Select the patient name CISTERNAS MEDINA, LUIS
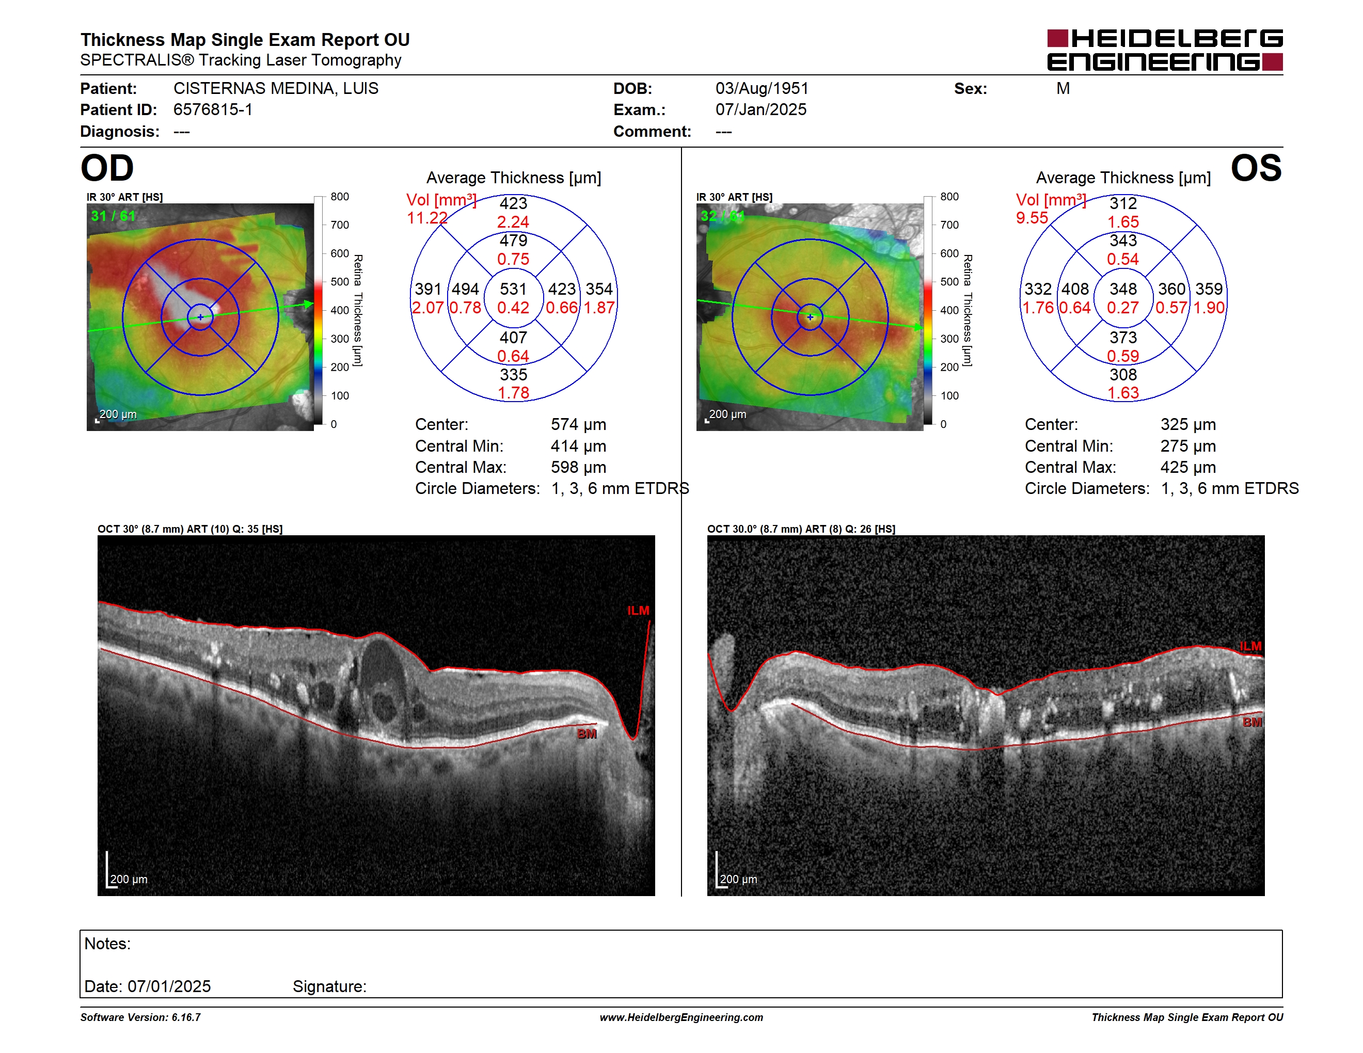The height and width of the screenshot is (1053, 1363). coord(276,89)
